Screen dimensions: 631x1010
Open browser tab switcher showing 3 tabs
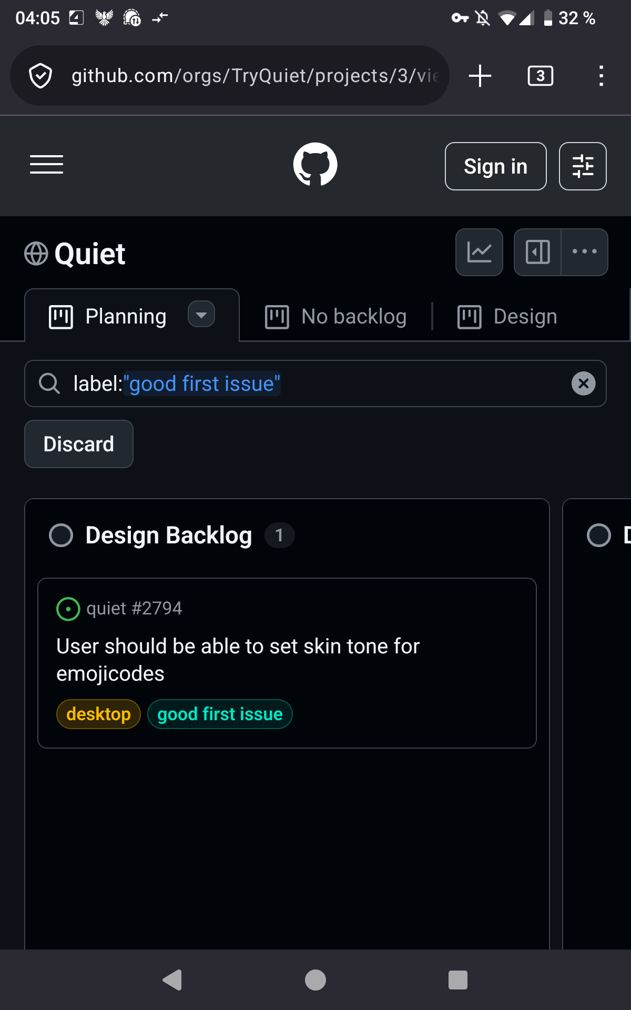(x=540, y=76)
